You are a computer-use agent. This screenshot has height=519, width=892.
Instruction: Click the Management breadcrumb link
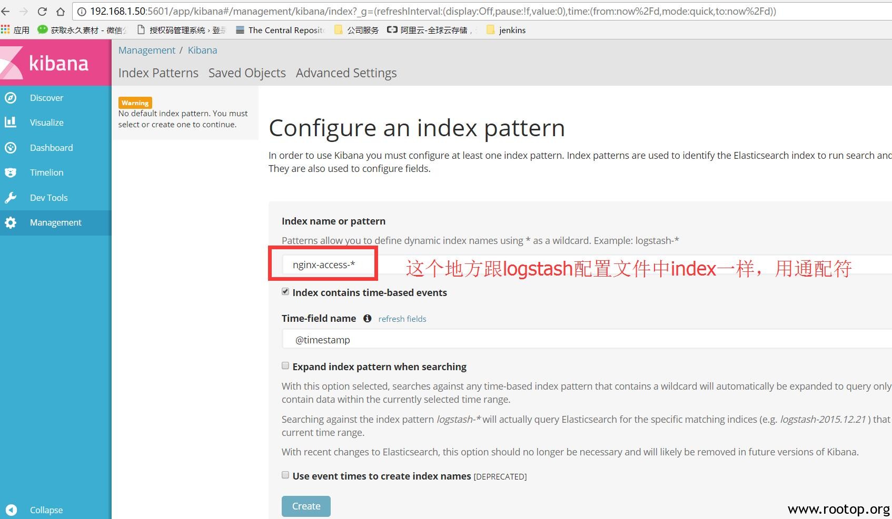pyautogui.click(x=146, y=50)
